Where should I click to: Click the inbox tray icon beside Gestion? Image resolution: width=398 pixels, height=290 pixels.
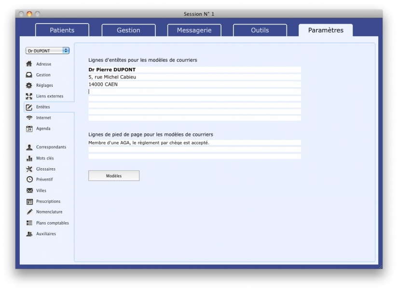(29, 75)
